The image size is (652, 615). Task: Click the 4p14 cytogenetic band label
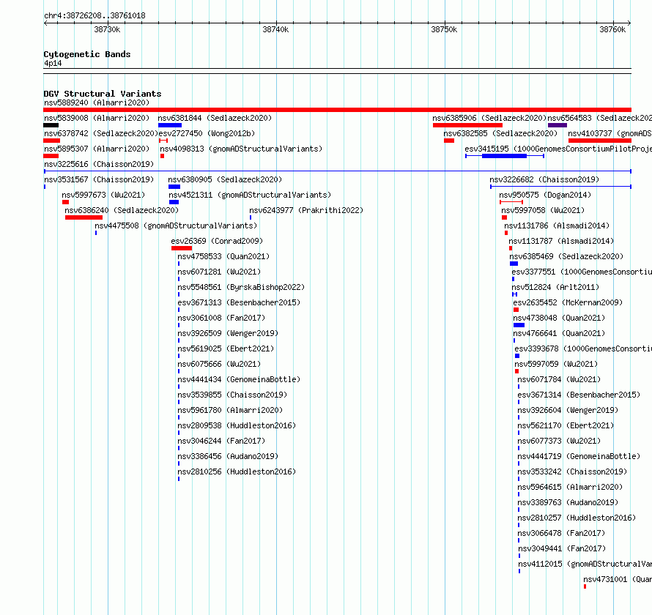(53, 63)
